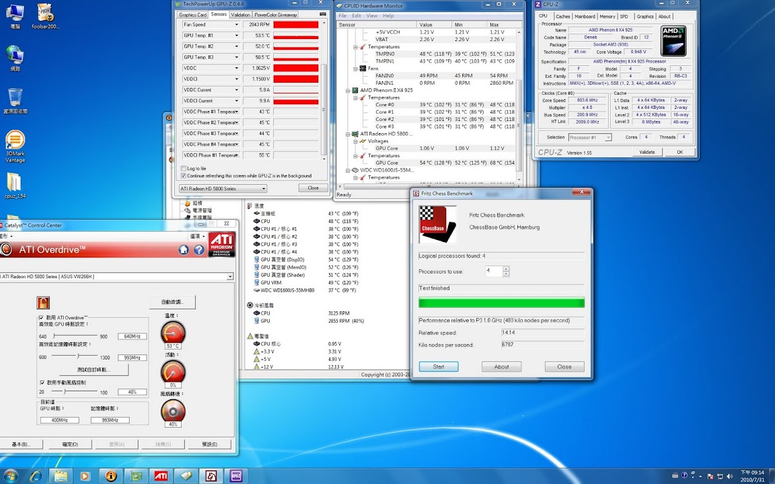Open the Fan Speed sensor dropdown
The width and height of the screenshot is (775, 484).
pyautogui.click(x=236, y=25)
